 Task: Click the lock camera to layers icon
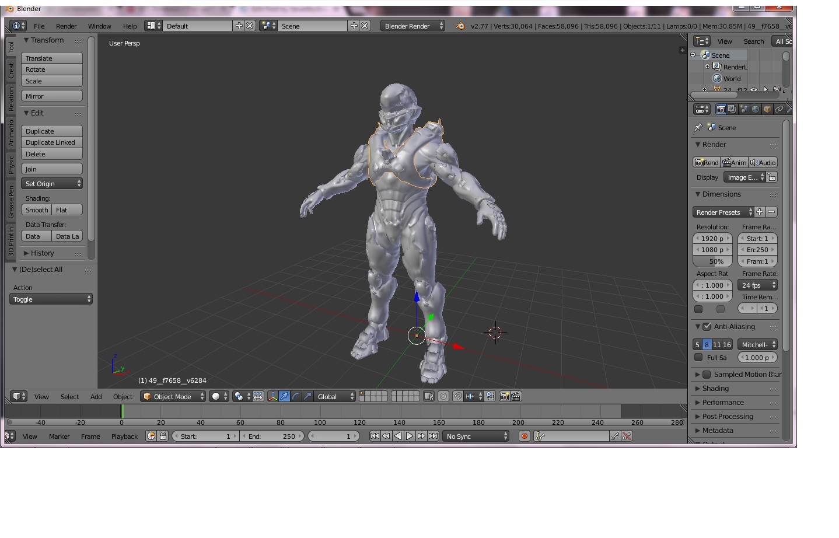(429, 396)
